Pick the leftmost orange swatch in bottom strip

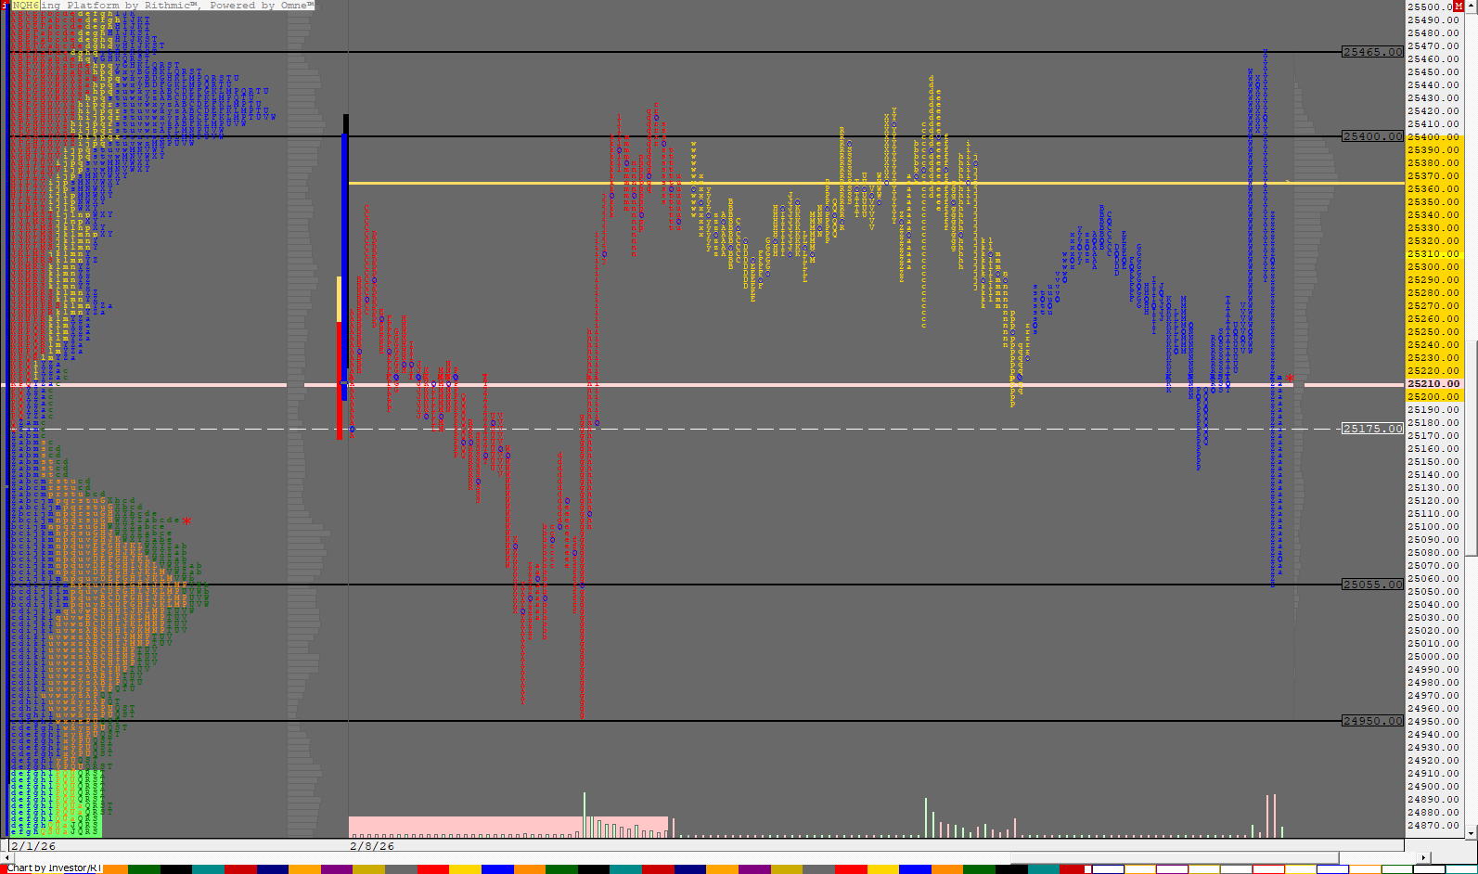point(115,869)
